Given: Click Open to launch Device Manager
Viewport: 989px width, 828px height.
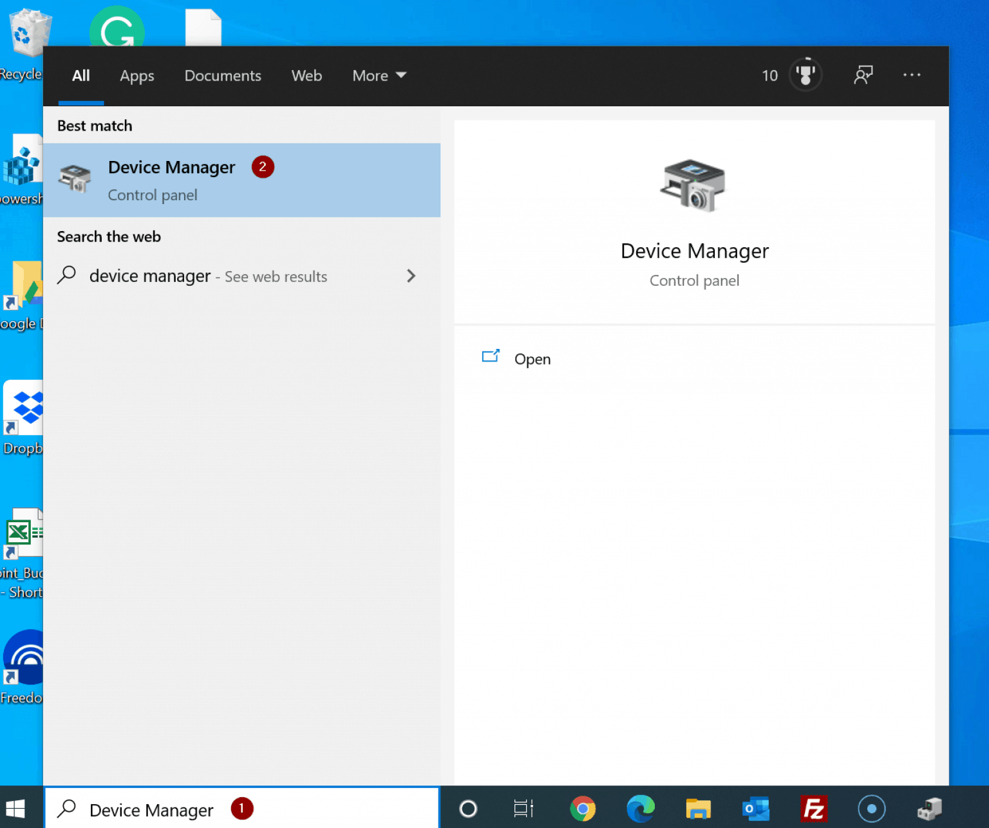Looking at the screenshot, I should [x=532, y=359].
